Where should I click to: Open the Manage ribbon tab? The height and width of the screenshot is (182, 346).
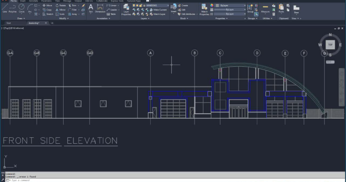click(67, 1)
